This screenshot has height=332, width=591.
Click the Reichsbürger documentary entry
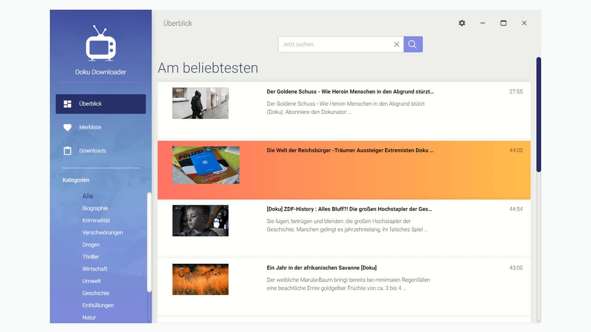tap(344, 170)
